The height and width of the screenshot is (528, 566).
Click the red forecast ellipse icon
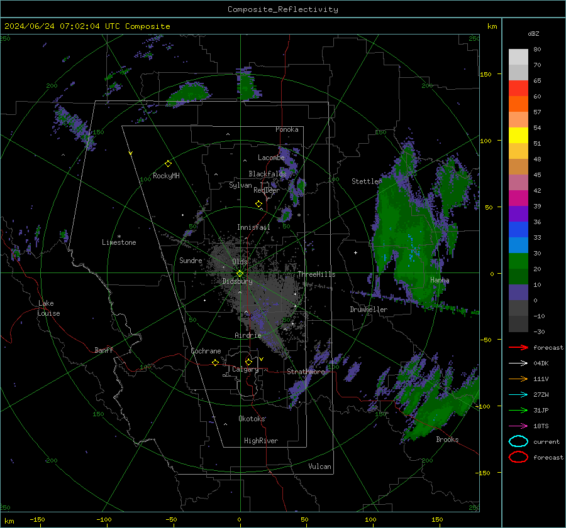pos(518,457)
